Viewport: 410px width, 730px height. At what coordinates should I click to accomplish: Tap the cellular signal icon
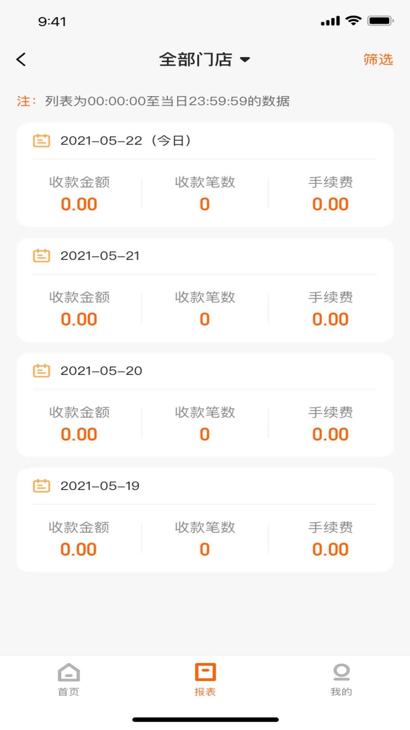point(330,21)
